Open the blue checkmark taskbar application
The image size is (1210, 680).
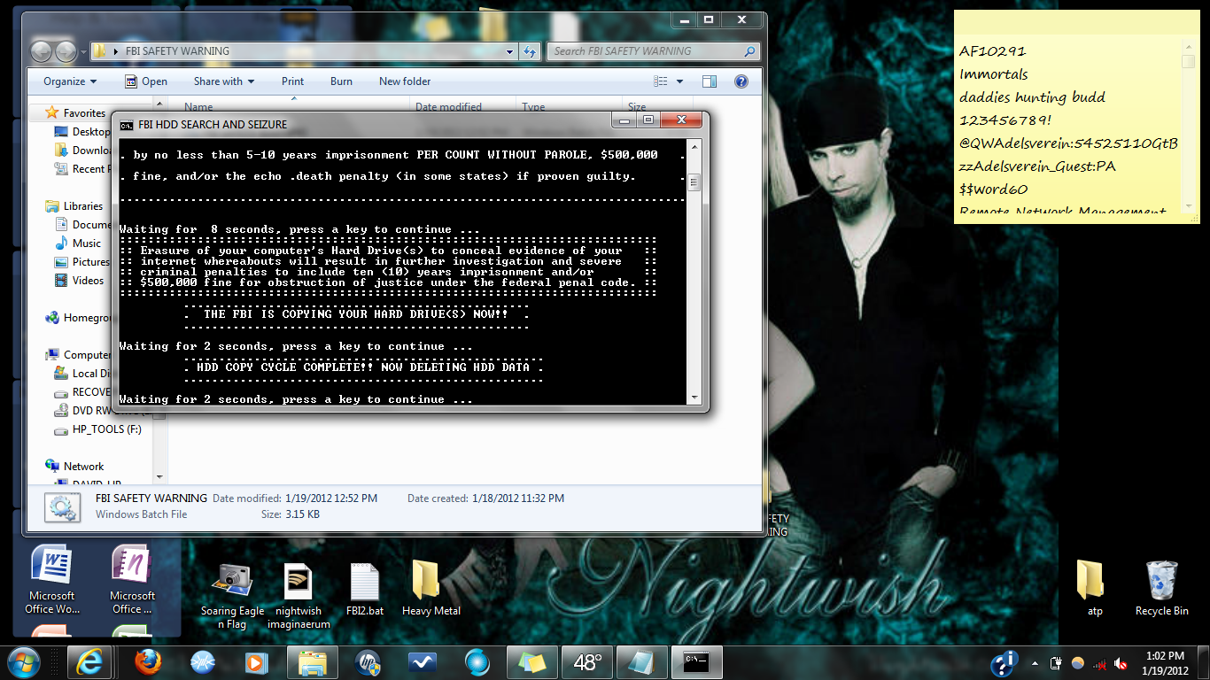422,662
